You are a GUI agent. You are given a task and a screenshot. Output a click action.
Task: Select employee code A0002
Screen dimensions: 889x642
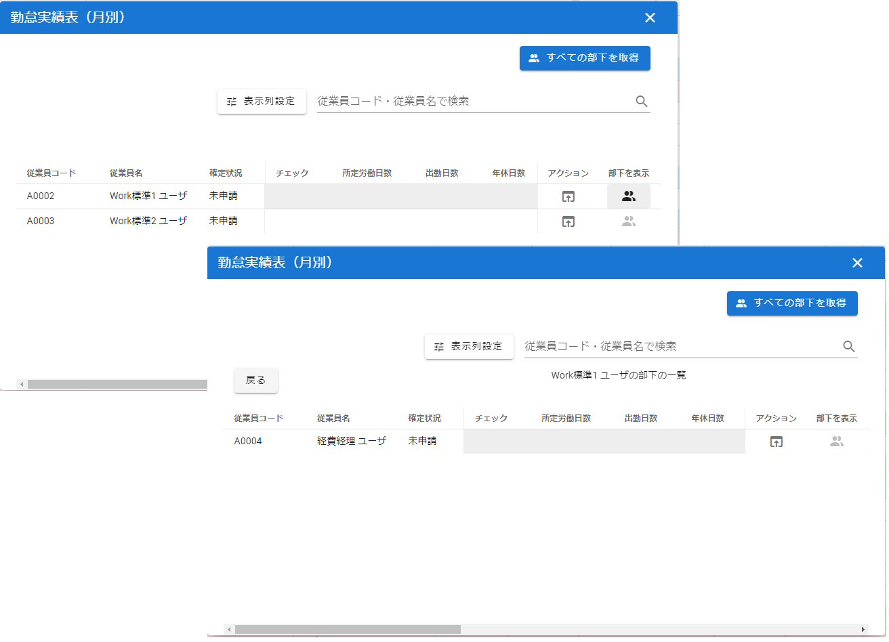[41, 196]
